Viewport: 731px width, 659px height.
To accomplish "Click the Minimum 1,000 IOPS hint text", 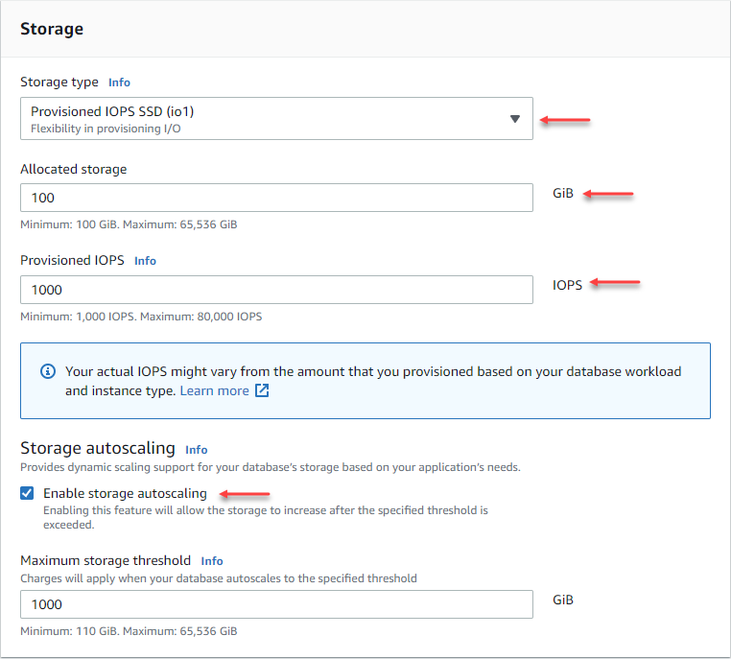I will [141, 317].
